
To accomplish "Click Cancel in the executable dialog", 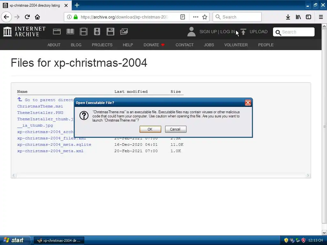I will coord(176,129).
